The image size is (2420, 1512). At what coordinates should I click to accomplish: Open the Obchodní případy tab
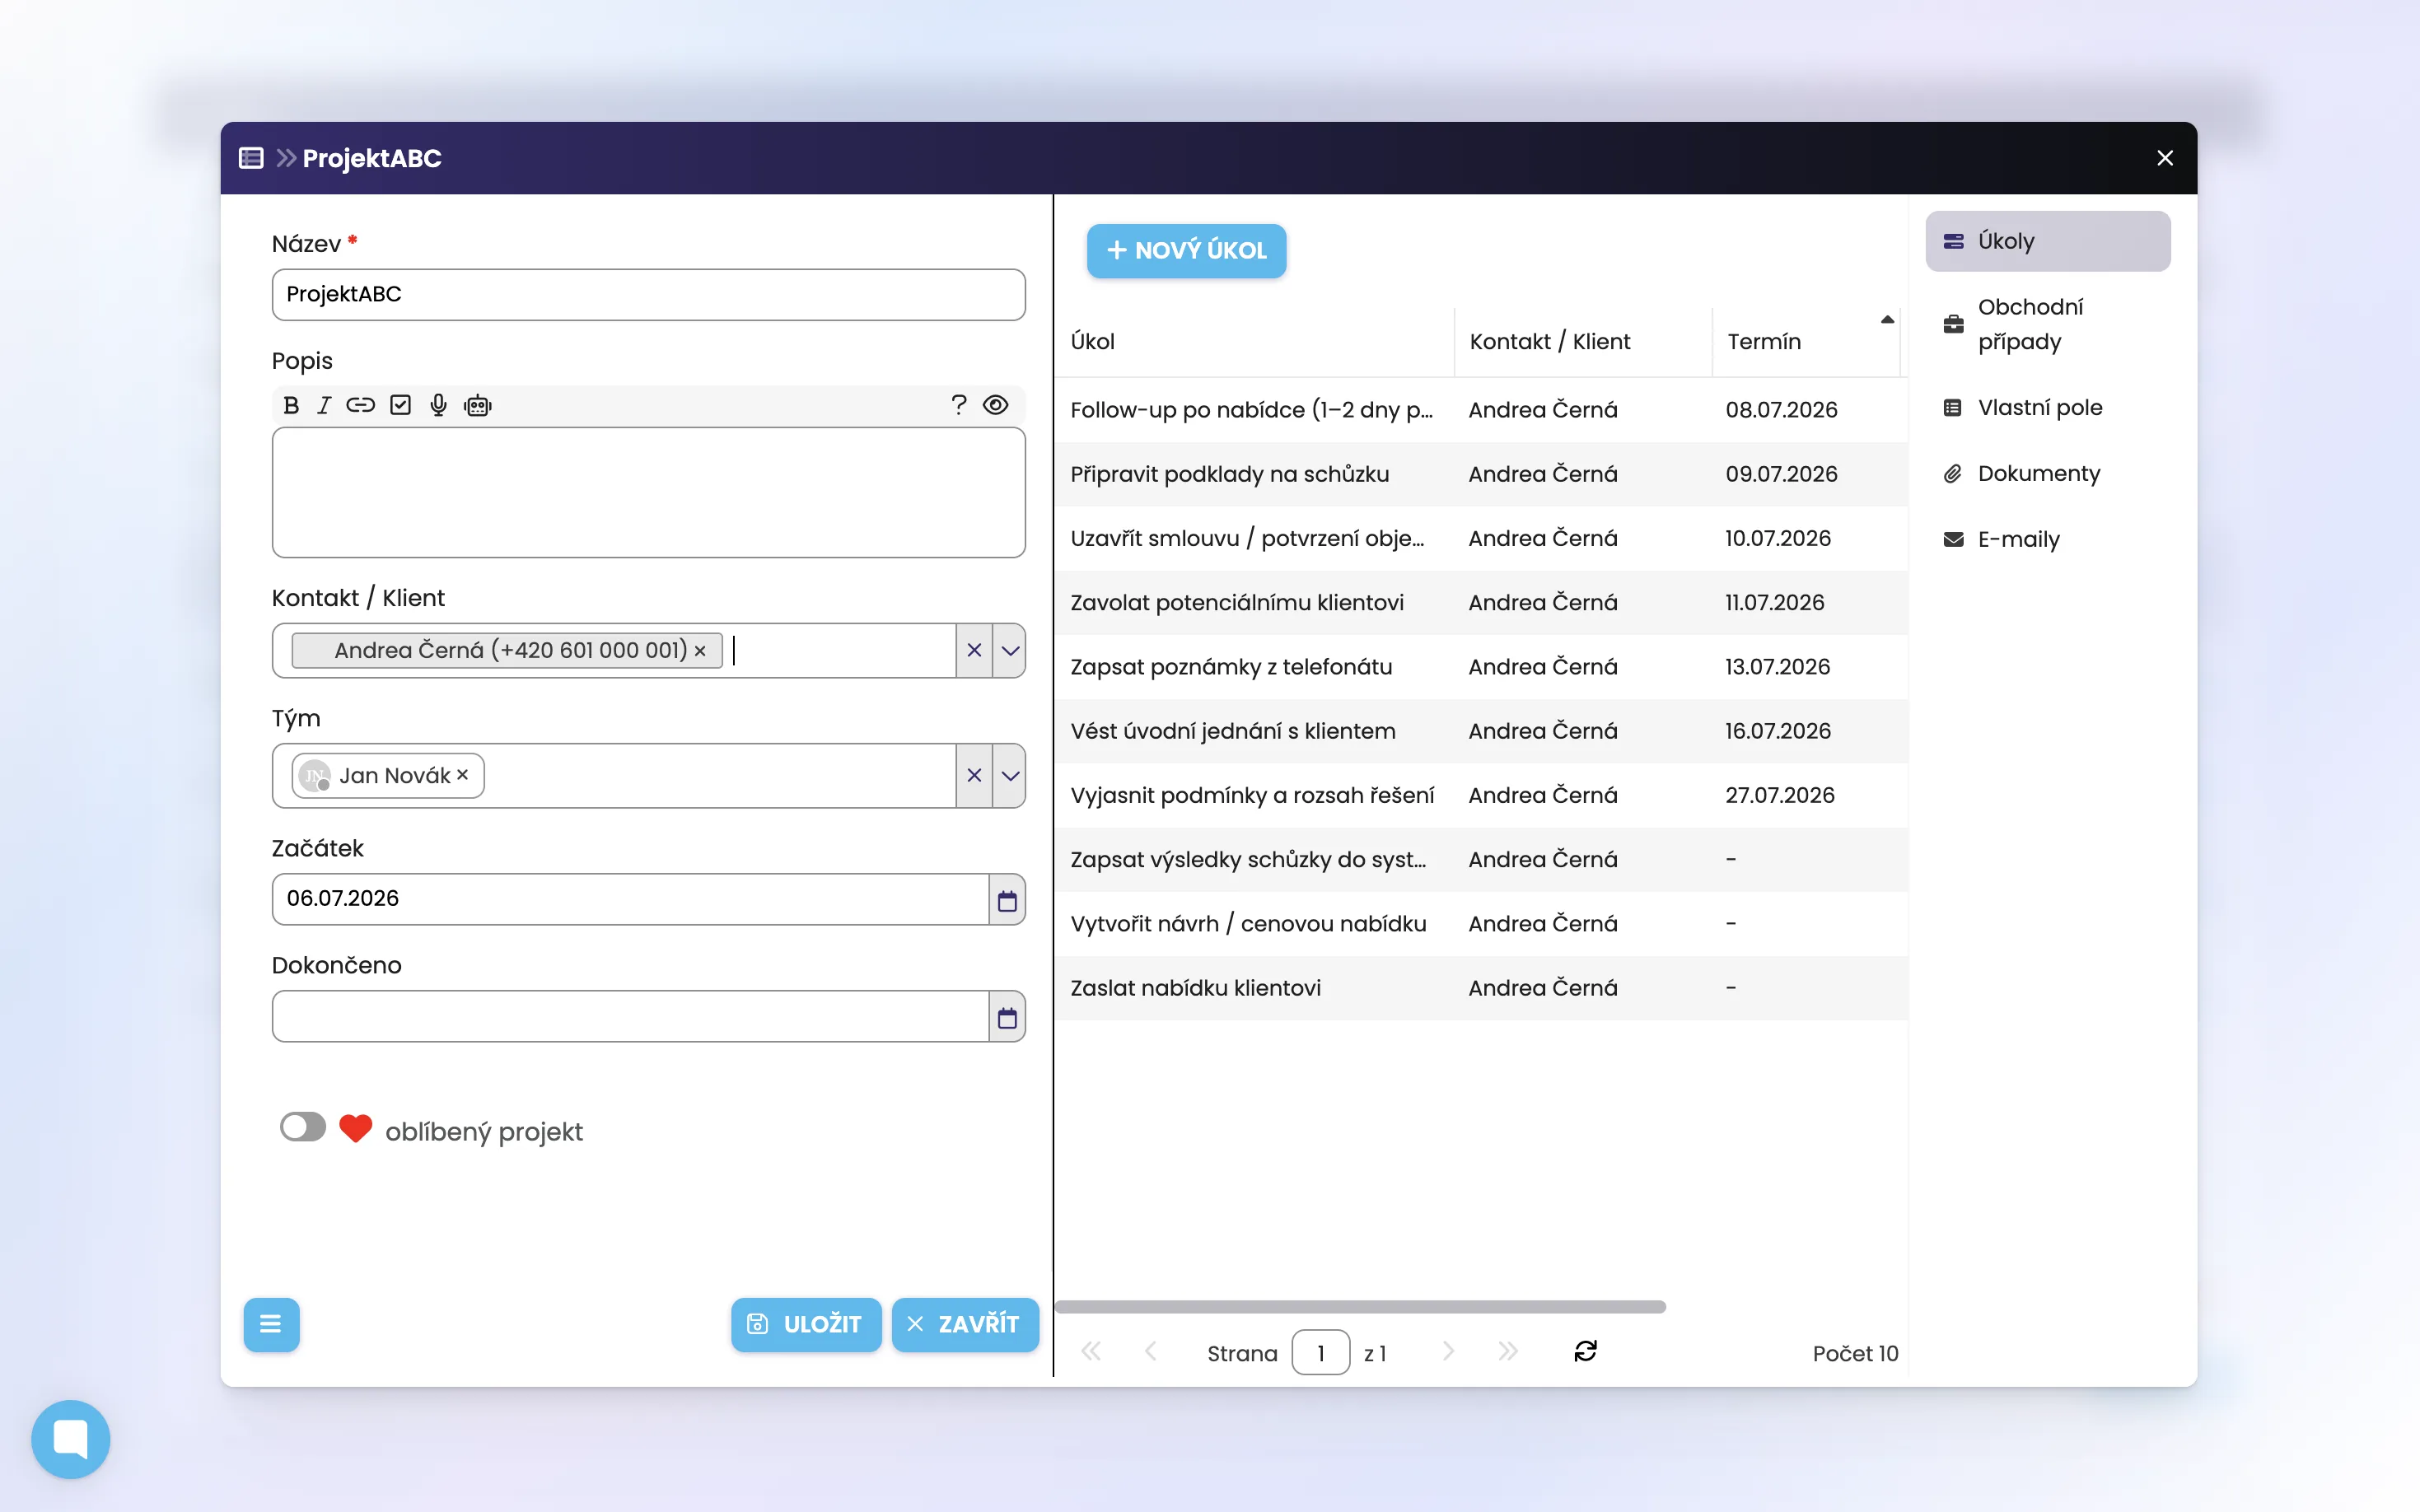2048,324
